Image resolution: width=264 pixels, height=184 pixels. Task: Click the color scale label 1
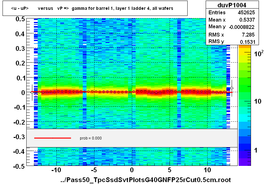pyautogui.click(x=256, y=150)
